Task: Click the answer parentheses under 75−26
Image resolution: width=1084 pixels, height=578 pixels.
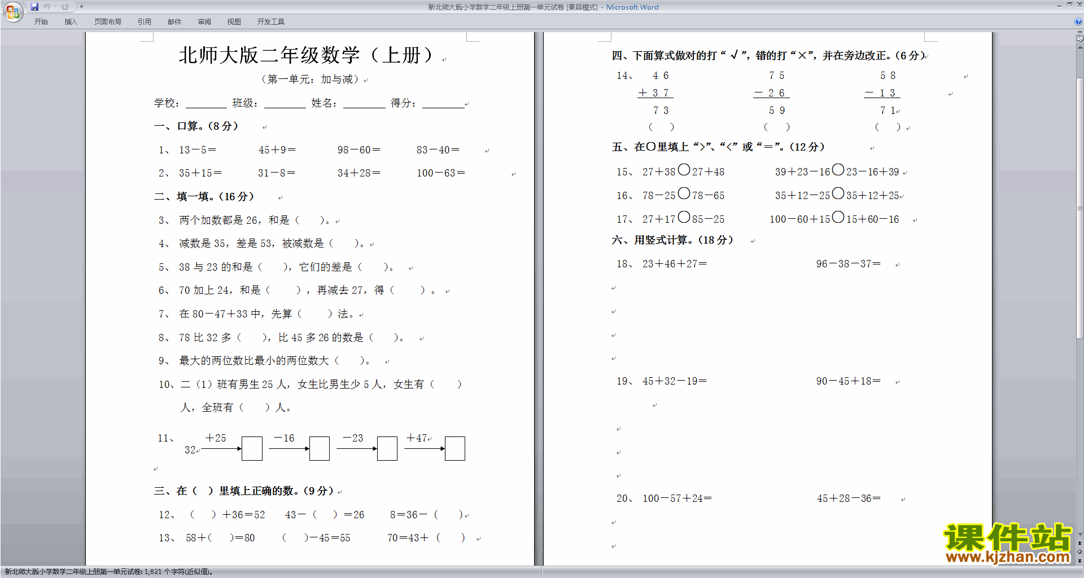Action: coord(777,127)
